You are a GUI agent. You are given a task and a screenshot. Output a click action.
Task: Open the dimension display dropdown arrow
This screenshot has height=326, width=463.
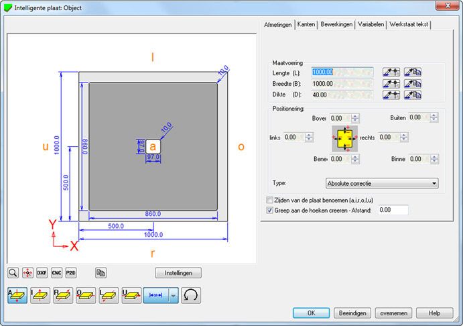(x=174, y=295)
